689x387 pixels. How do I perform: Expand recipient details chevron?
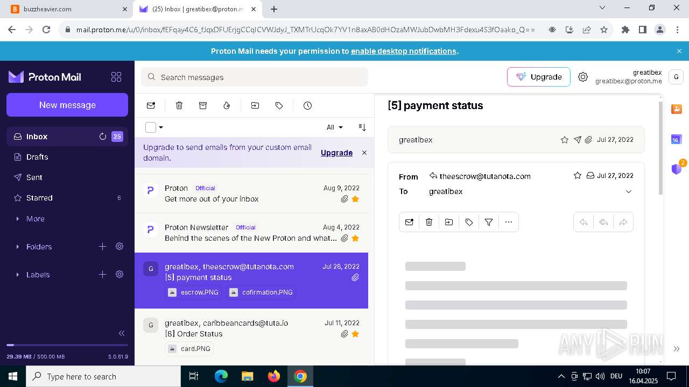(x=628, y=191)
